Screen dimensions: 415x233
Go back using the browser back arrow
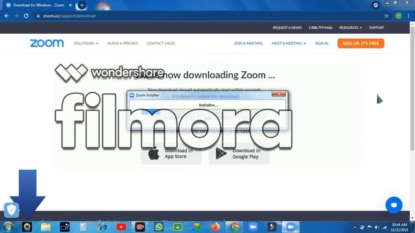point(6,16)
